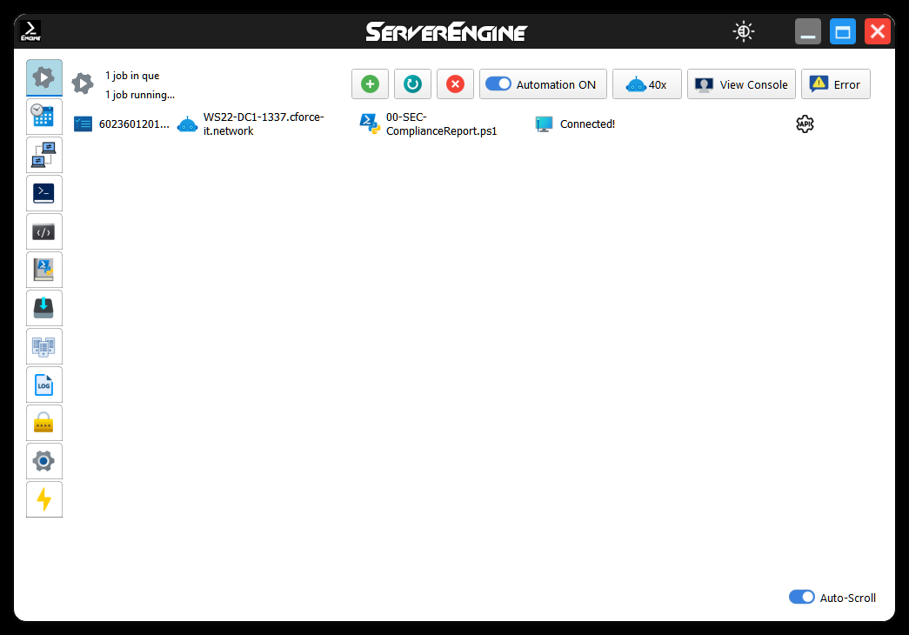Click the green add job button

[x=370, y=84]
